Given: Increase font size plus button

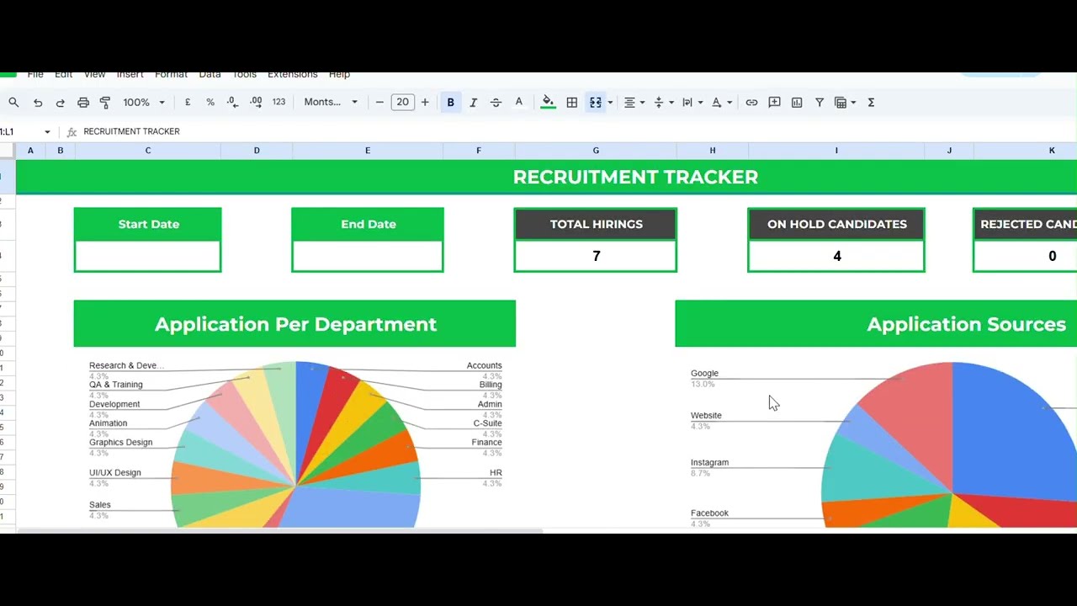Looking at the screenshot, I should click(x=425, y=103).
